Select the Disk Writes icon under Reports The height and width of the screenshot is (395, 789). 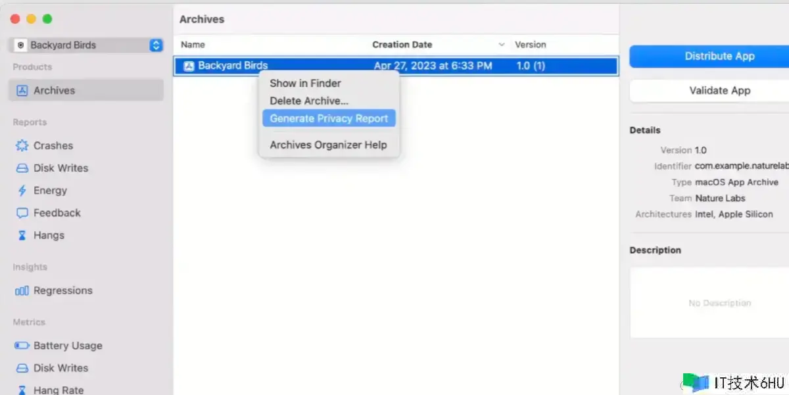click(x=22, y=168)
